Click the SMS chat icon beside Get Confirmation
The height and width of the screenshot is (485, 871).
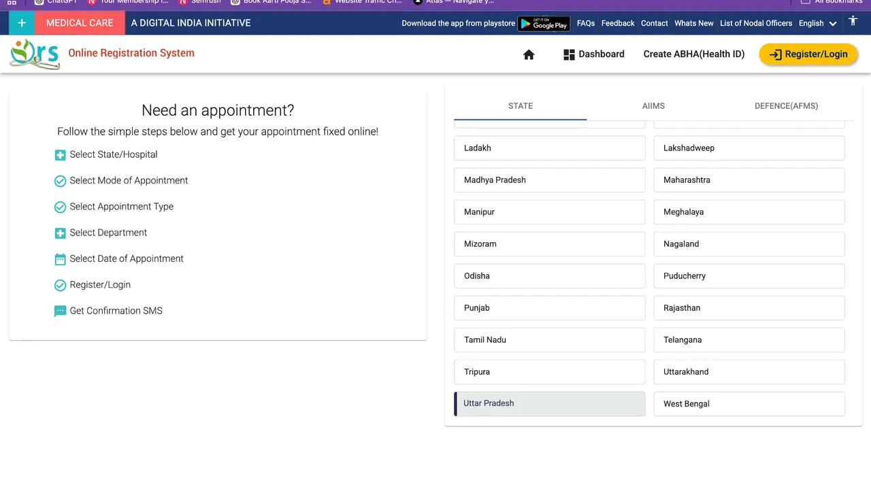coord(60,312)
